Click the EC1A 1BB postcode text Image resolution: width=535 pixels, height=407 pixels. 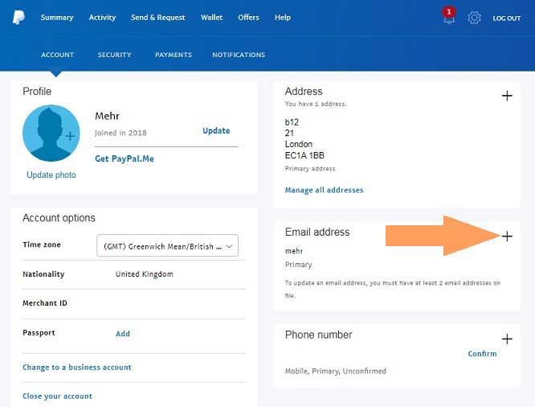click(x=304, y=155)
